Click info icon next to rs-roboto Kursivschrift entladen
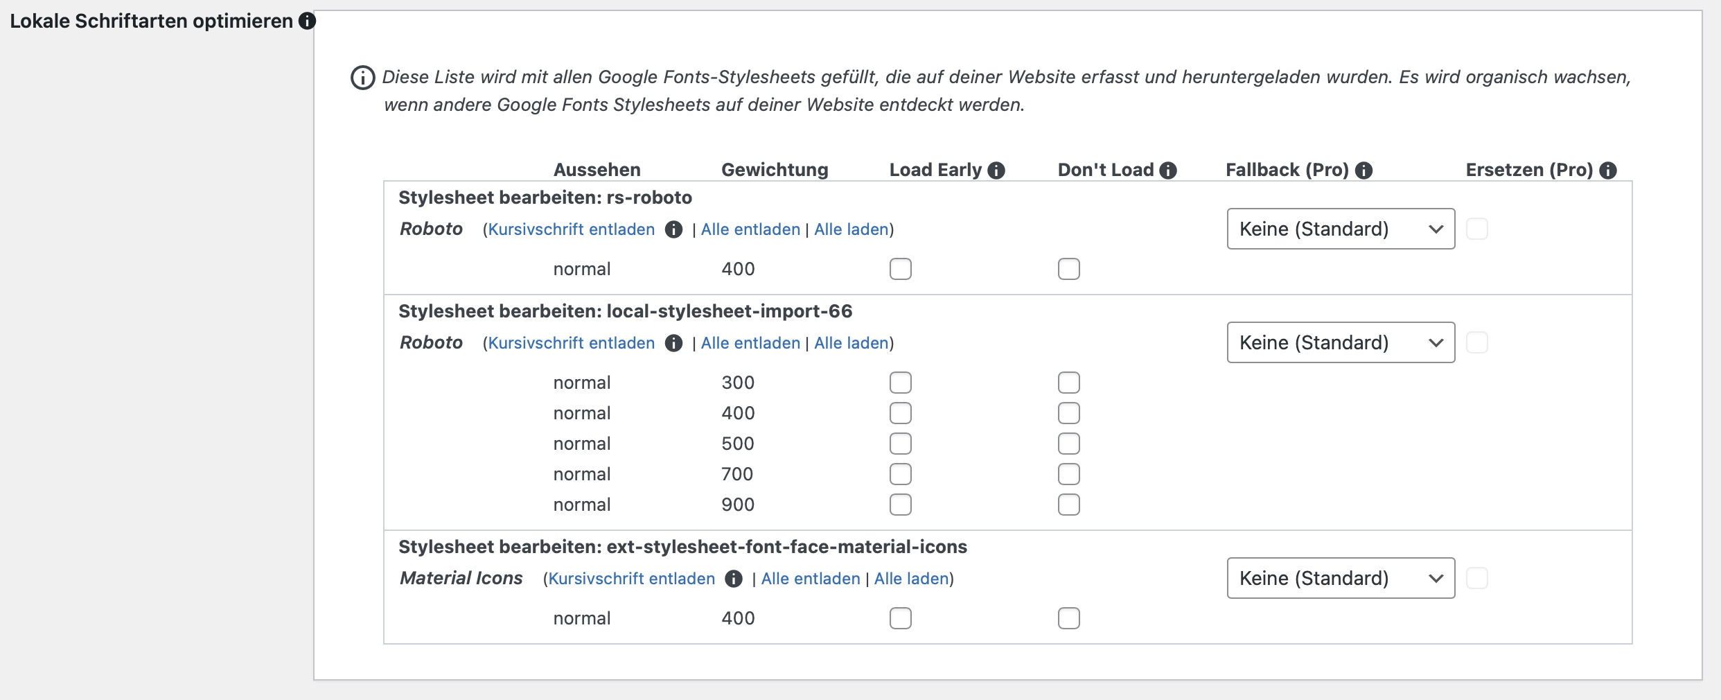 point(673,229)
